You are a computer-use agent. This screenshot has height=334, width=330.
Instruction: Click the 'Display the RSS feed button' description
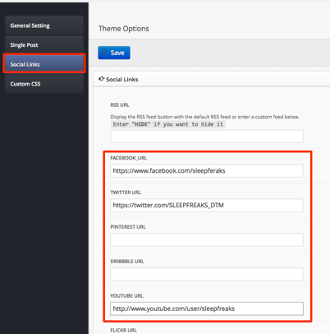204,117
